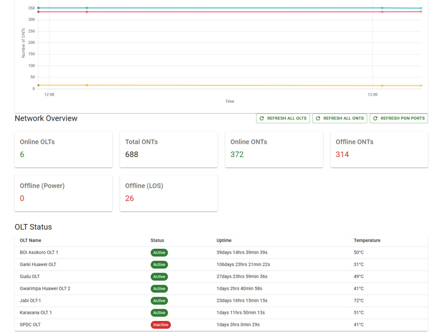Click the Offline (LOS) summary card

(169, 193)
